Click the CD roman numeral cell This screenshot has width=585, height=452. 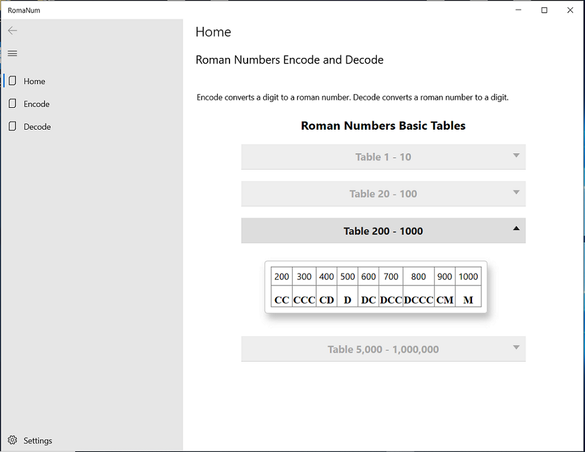[x=326, y=297]
